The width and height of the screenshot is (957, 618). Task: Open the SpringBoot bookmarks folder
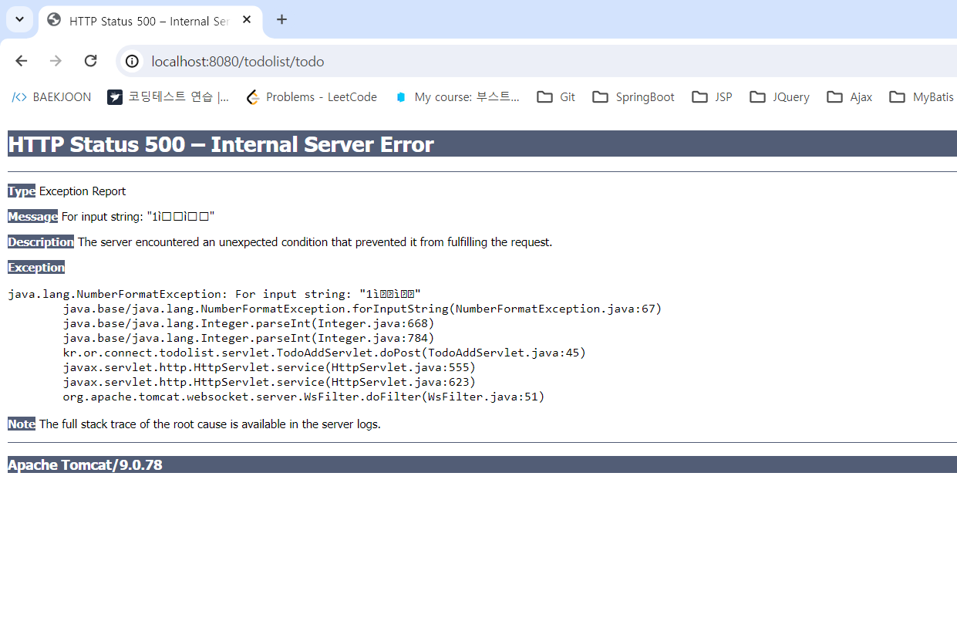click(632, 96)
